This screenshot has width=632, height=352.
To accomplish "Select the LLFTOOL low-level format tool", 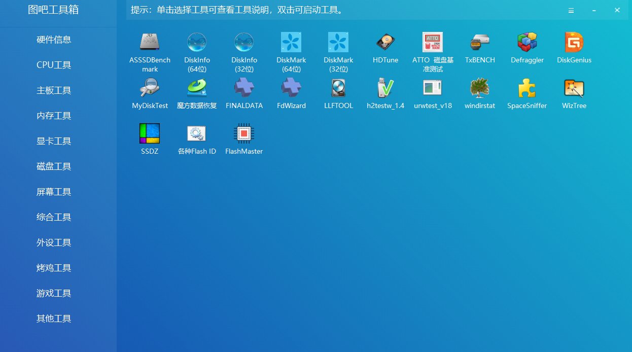I will tap(338, 88).
